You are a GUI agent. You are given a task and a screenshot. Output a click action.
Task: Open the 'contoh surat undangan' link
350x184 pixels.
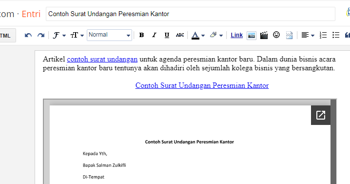pyautogui.click(x=102, y=59)
